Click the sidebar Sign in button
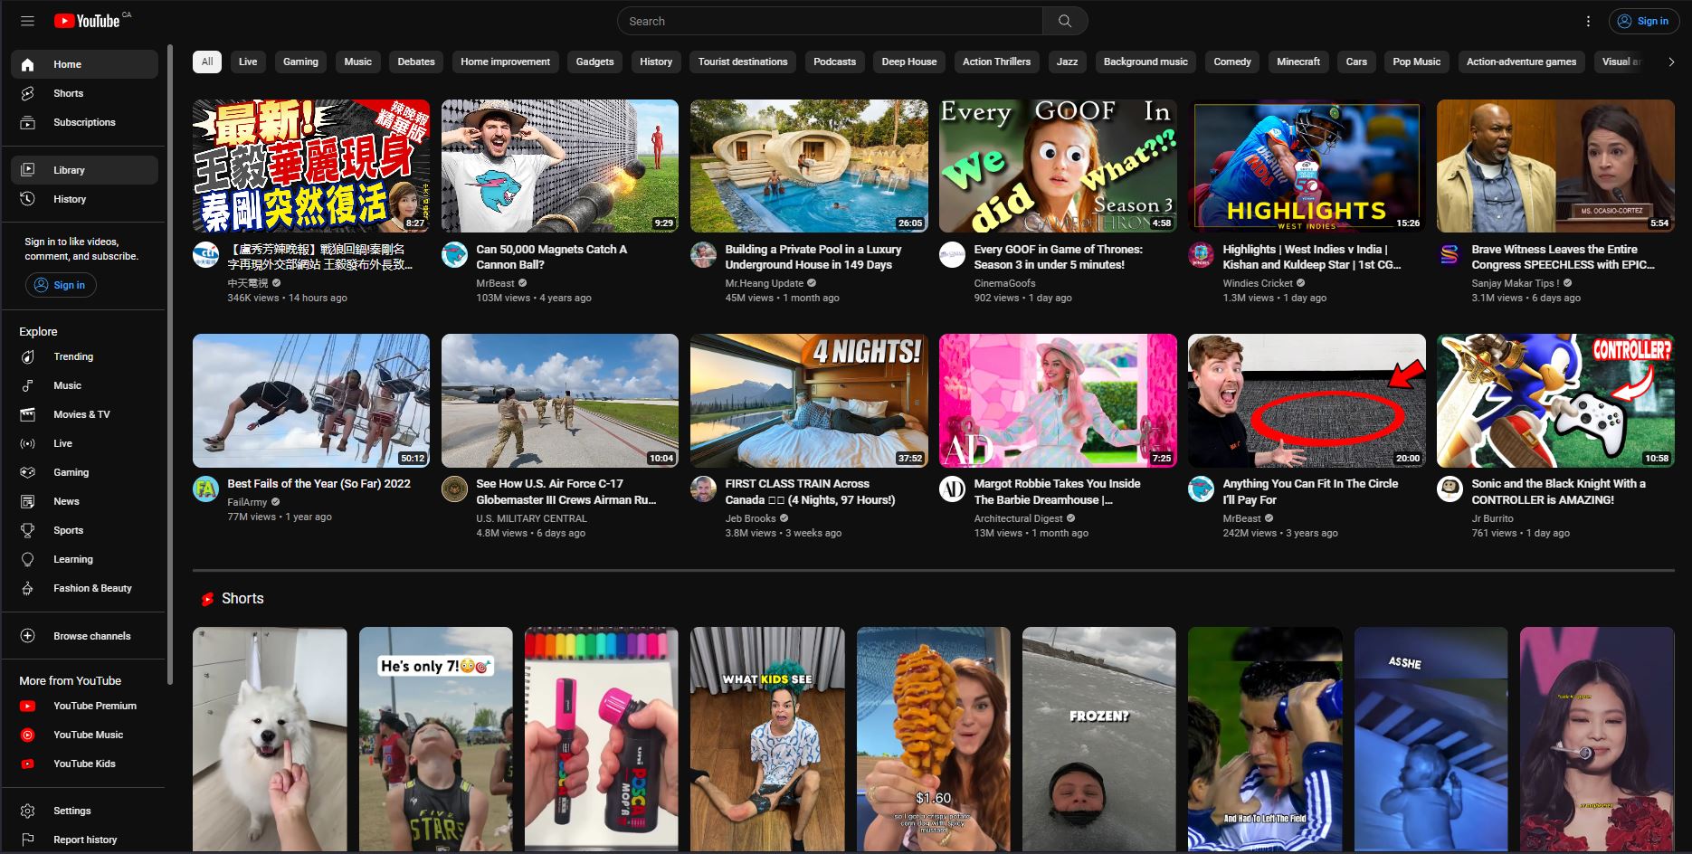Screen dimensions: 1692x854 coord(61,285)
